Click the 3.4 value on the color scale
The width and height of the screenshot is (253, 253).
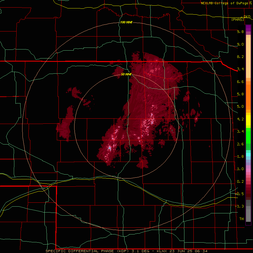point(240,132)
